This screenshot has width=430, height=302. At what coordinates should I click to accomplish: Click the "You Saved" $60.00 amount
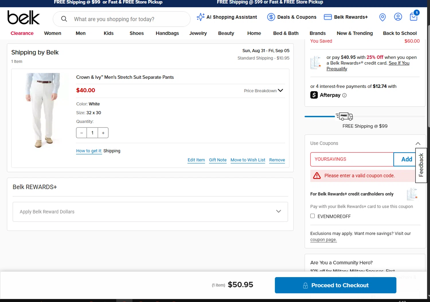(x=412, y=41)
